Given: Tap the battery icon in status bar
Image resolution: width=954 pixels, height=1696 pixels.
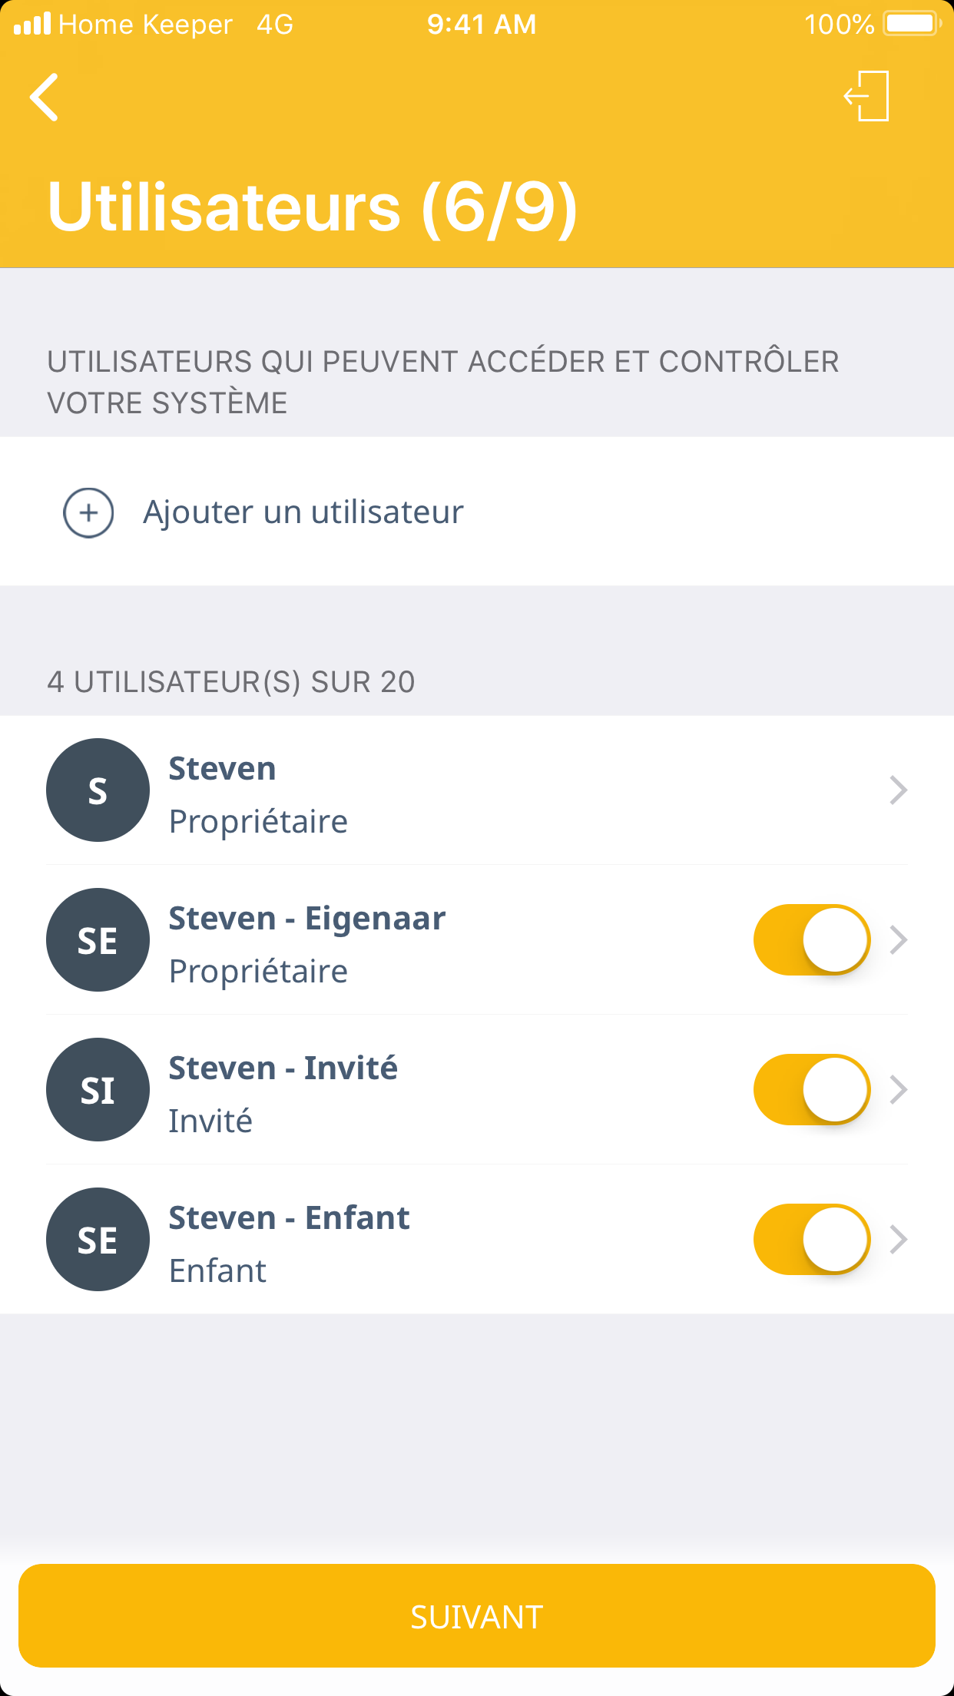Looking at the screenshot, I should pyautogui.click(x=911, y=24).
